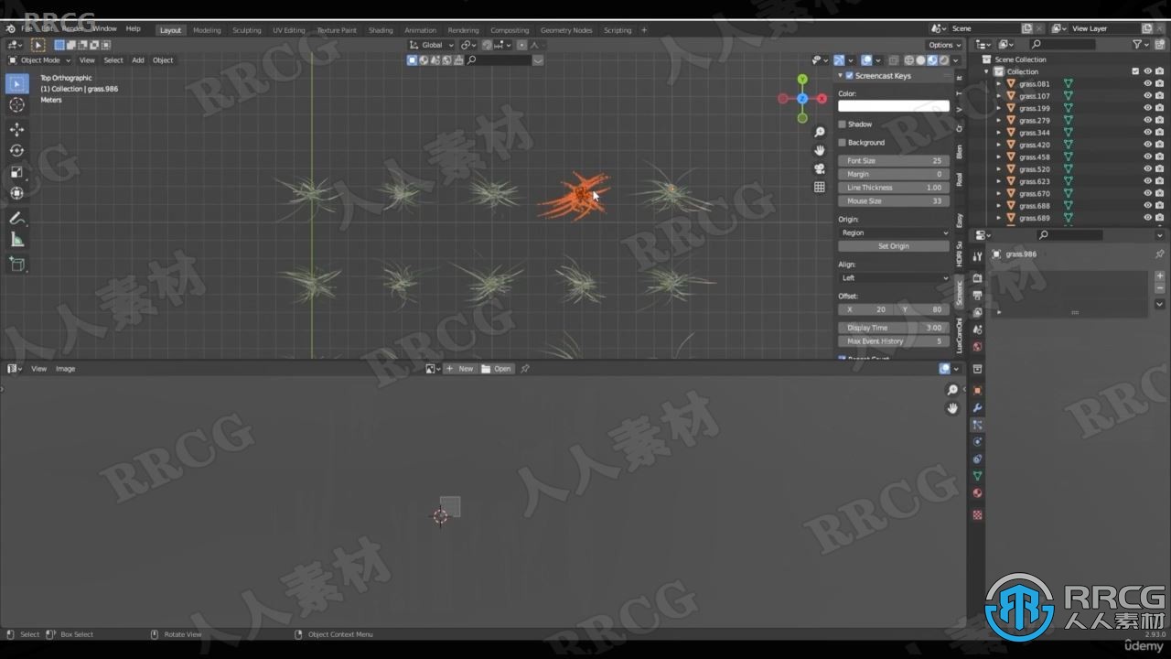The image size is (1171, 659).
Task: Toggle the camera view icon
Action: click(819, 168)
